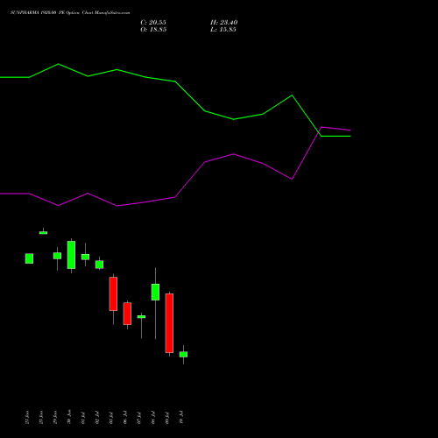Click the tall green candle above 30 Jun
438x438 pixels.
[x=71, y=255]
